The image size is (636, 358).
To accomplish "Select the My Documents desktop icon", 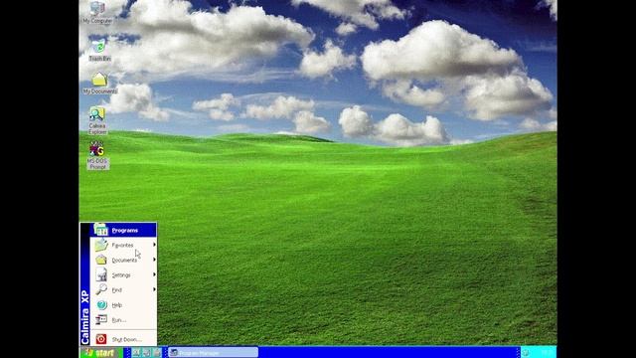I will [99, 84].
